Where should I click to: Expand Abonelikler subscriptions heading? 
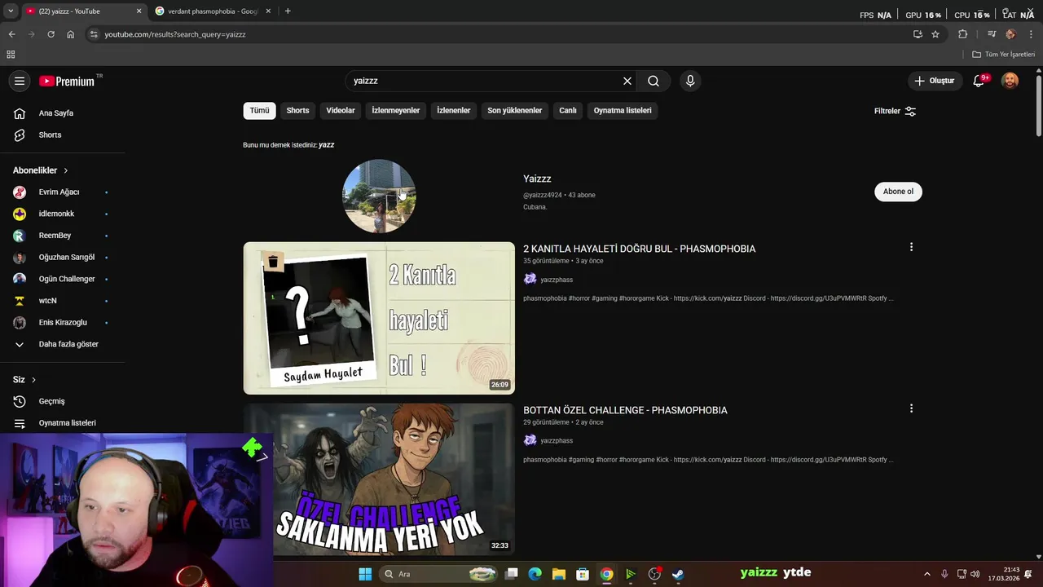[x=41, y=170]
